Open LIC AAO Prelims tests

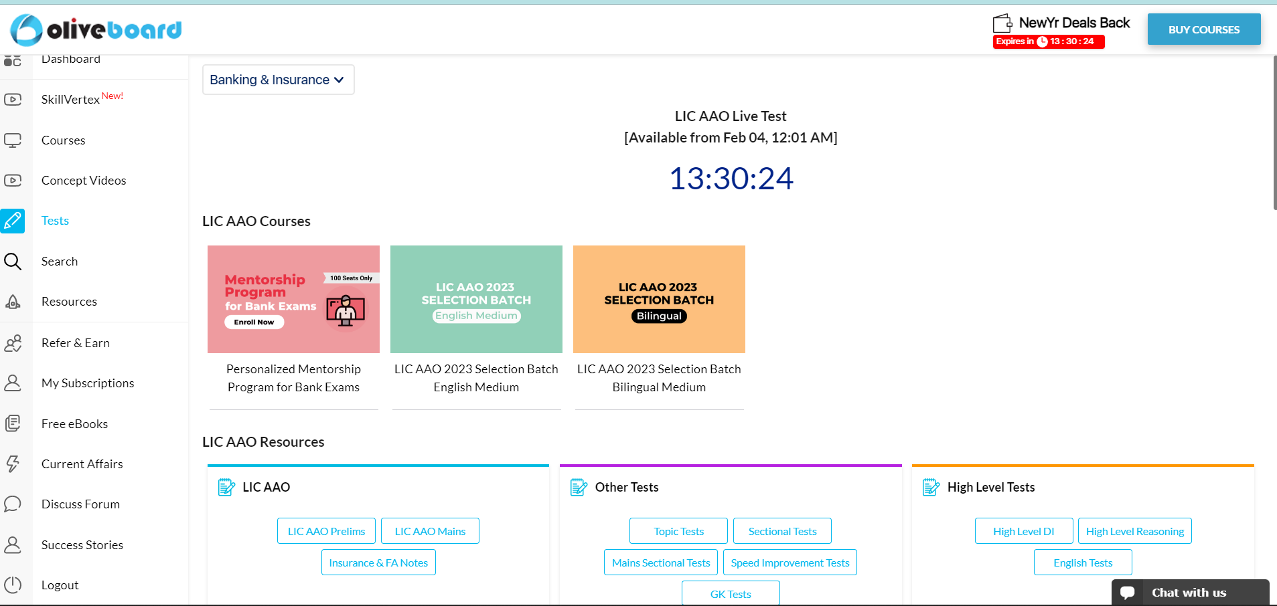tap(325, 530)
